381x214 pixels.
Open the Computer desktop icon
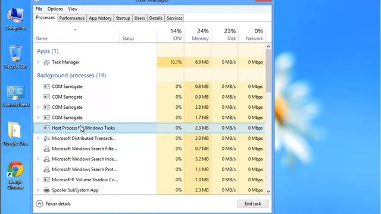click(x=15, y=19)
